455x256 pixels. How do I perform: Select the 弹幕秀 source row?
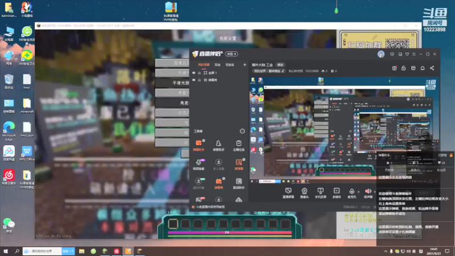pos(220,80)
